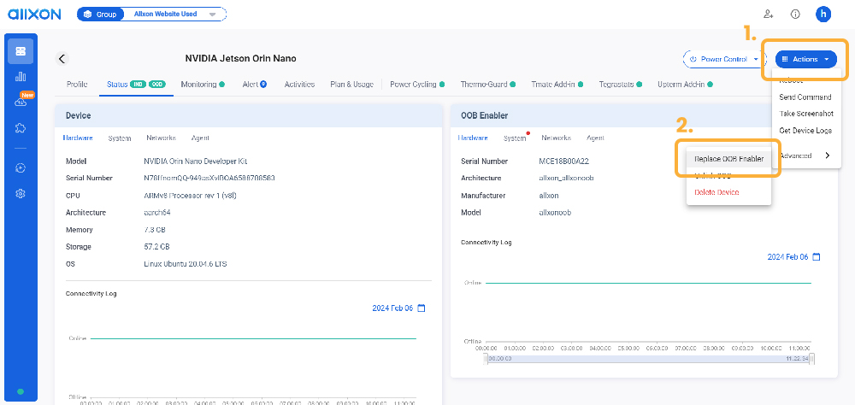Click device serial number N78 value
The image size is (855, 405).
tap(209, 178)
